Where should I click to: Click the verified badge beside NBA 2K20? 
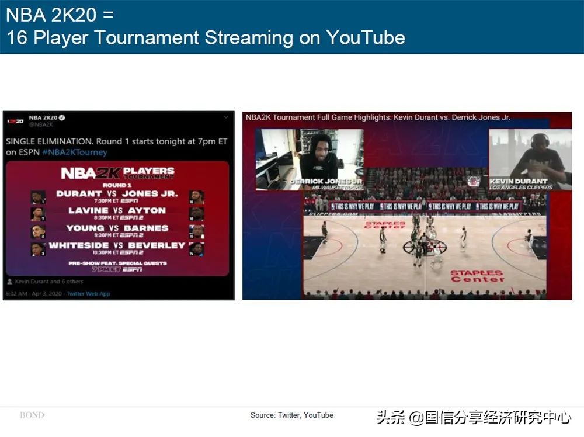[62, 118]
